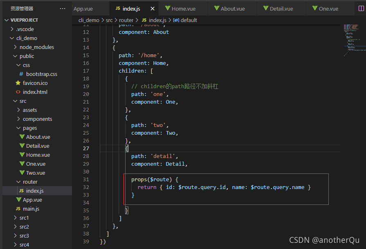The width and height of the screenshot is (366, 249).
Task: Click default in the breadcrumb
Action: 189,20
